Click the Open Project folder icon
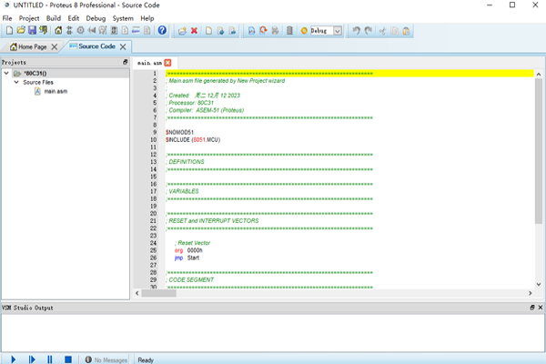 pyautogui.click(x=21, y=31)
